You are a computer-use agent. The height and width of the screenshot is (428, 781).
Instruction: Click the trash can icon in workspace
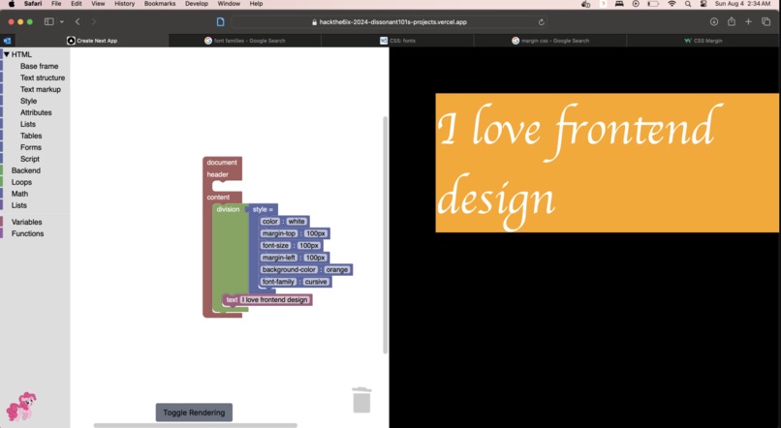point(361,400)
